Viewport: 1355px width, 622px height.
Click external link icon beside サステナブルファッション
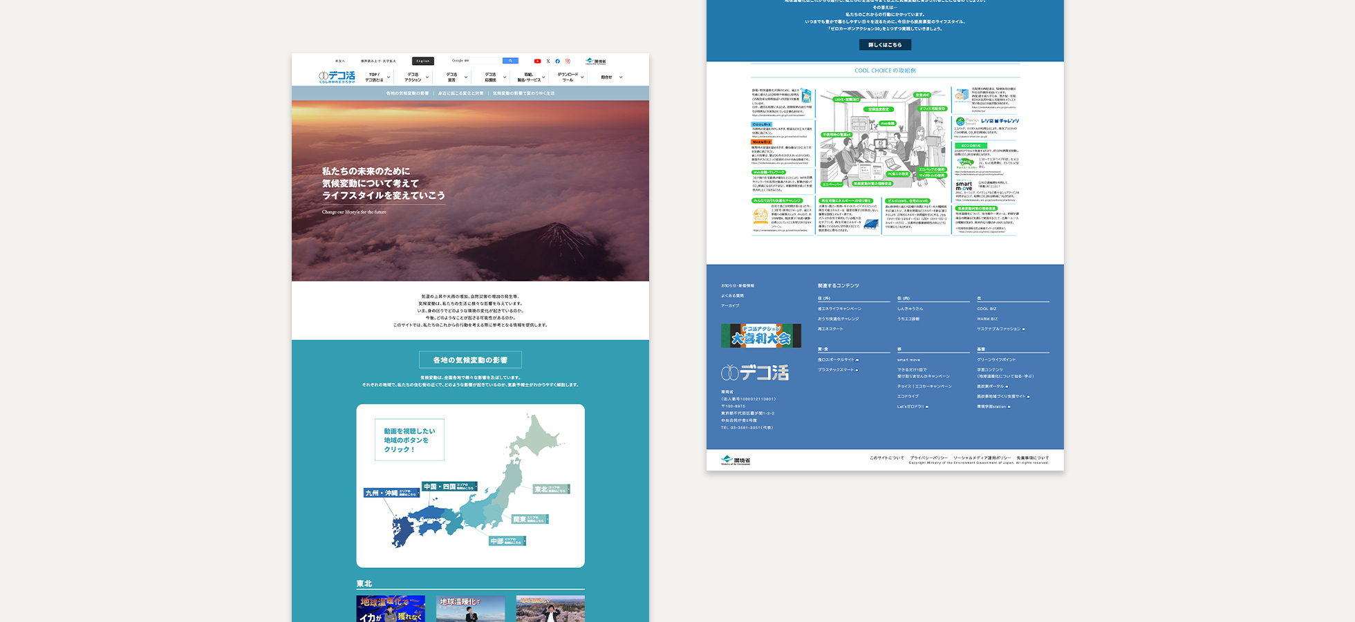pos(1023,329)
